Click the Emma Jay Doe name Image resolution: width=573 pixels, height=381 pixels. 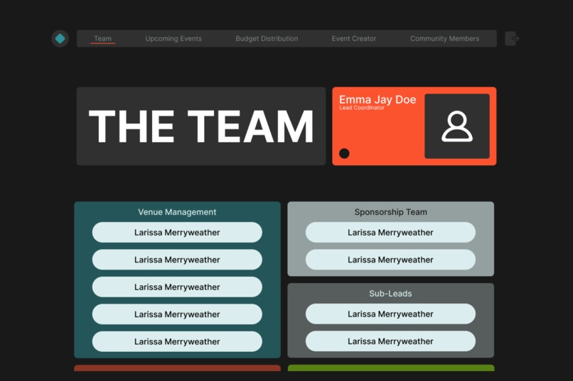pyautogui.click(x=377, y=99)
